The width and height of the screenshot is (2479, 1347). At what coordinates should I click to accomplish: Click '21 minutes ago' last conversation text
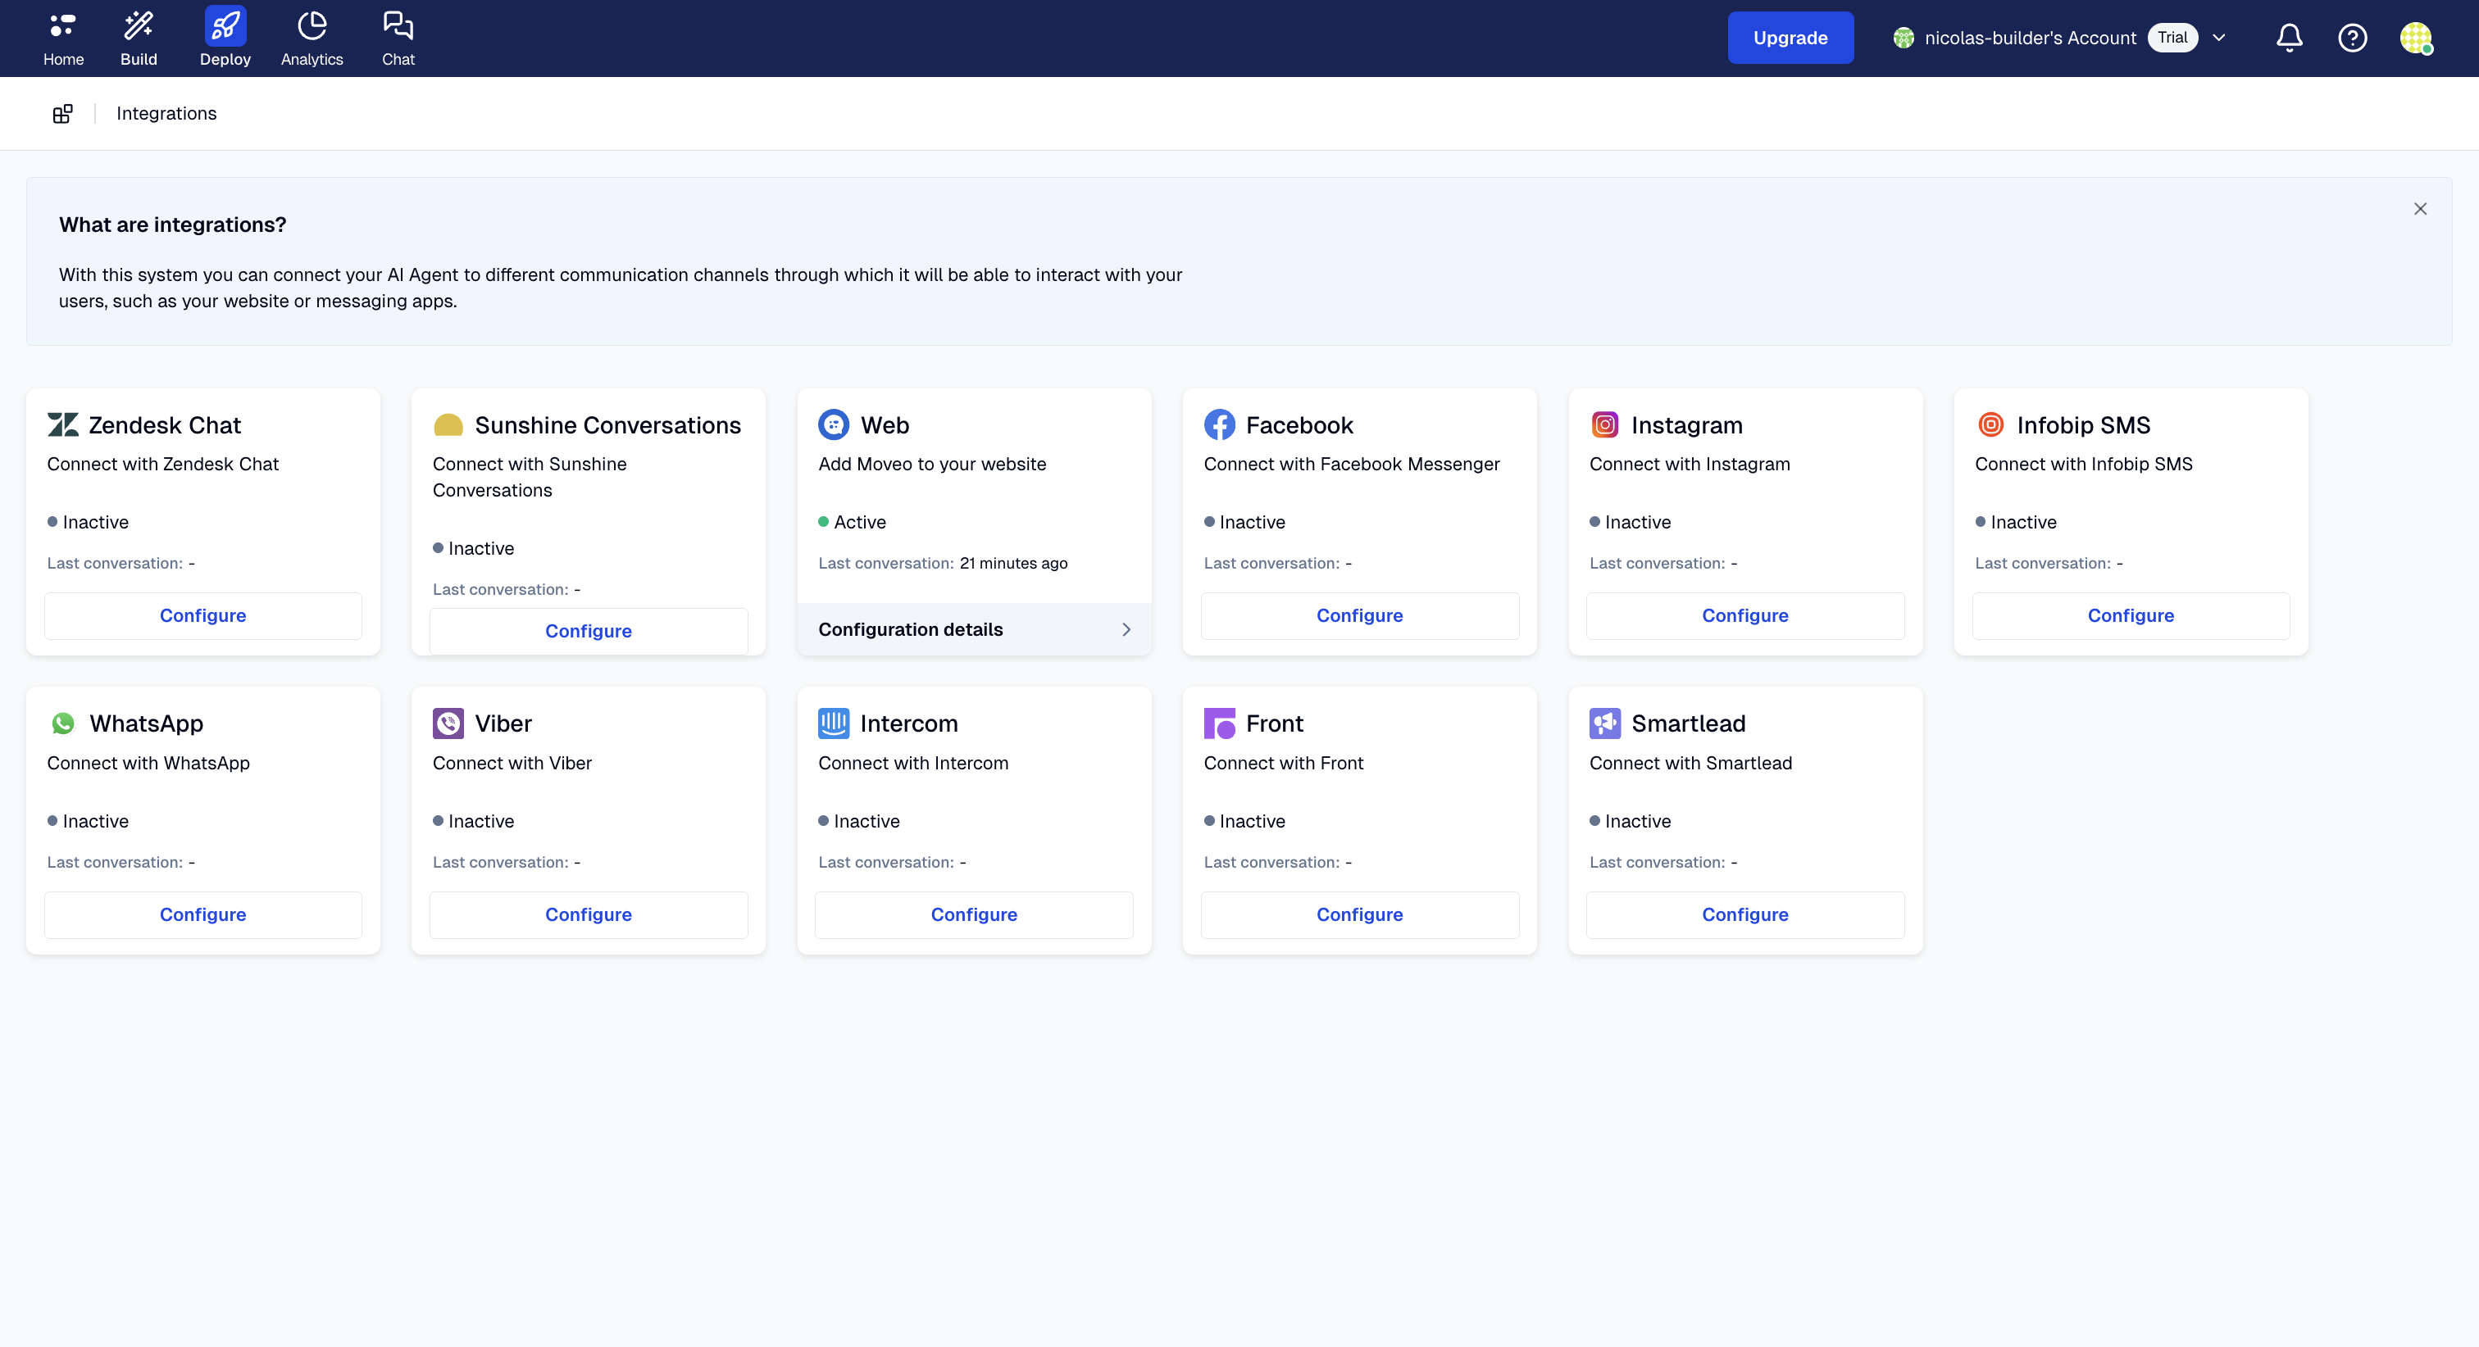tap(1013, 563)
